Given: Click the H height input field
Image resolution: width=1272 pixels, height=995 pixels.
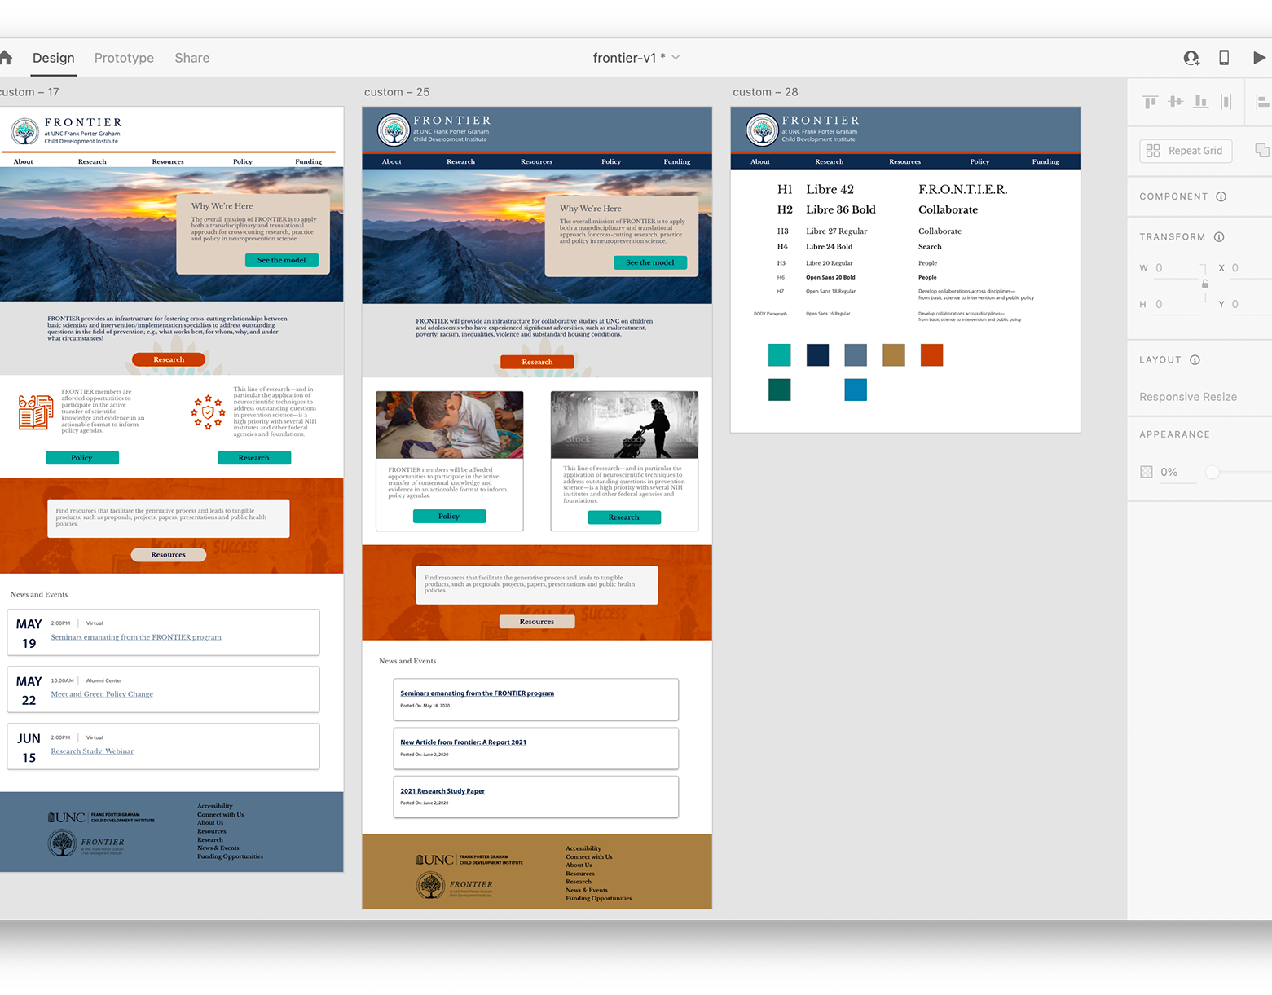Looking at the screenshot, I should pos(1176,305).
